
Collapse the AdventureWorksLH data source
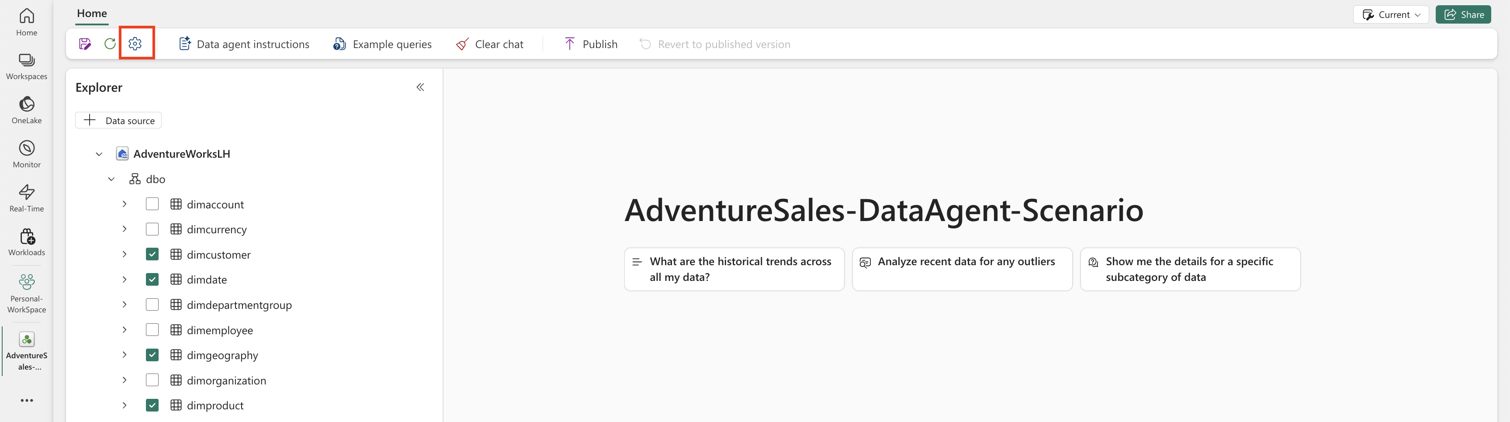(99, 154)
